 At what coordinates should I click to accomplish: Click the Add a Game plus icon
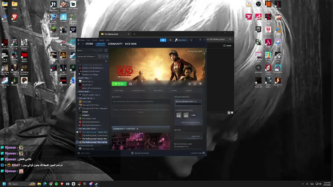click(79, 153)
